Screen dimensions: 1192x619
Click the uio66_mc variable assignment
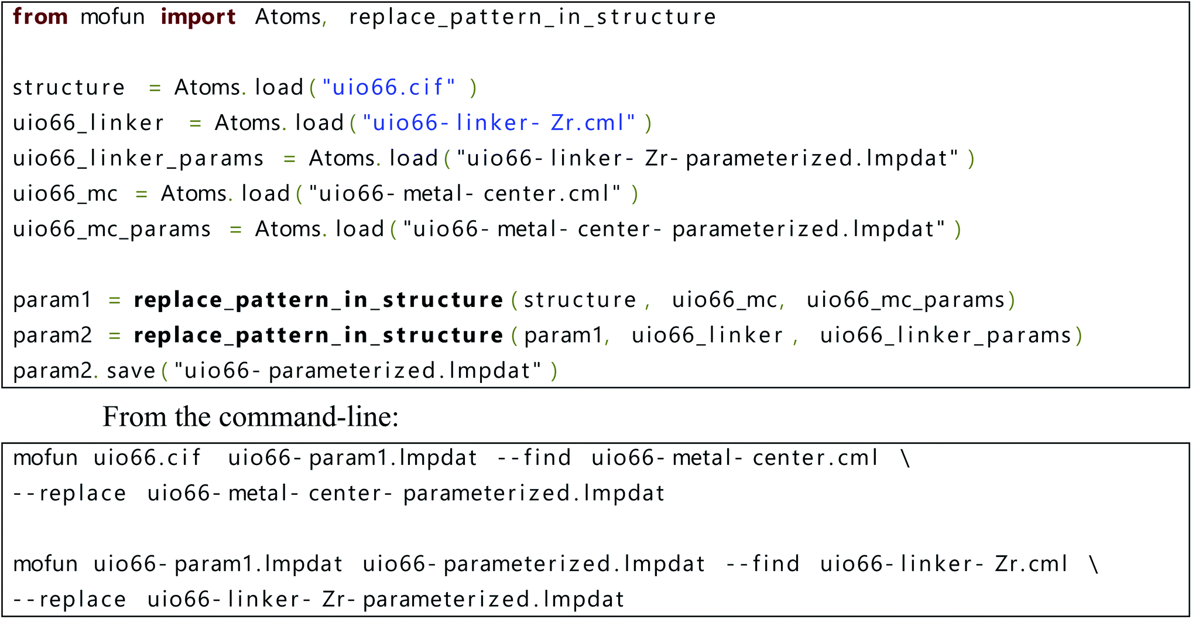[x=66, y=194]
